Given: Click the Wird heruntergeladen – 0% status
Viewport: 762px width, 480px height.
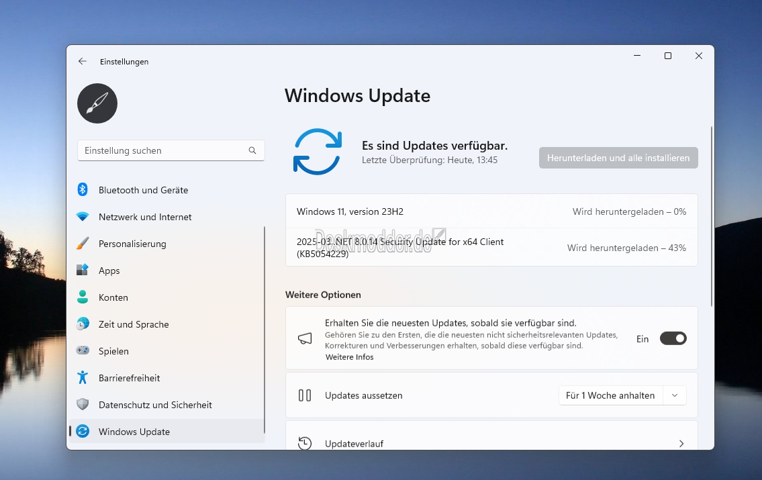Looking at the screenshot, I should coord(629,211).
